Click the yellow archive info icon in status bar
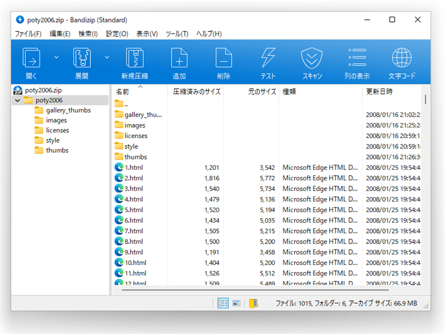 click(x=253, y=303)
